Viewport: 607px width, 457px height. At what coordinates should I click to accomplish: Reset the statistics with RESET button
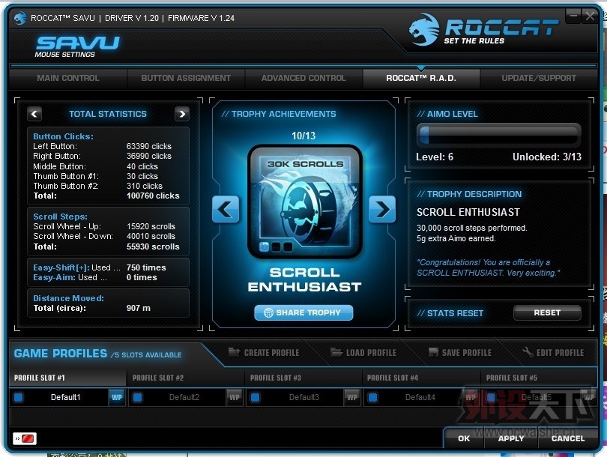(x=547, y=312)
